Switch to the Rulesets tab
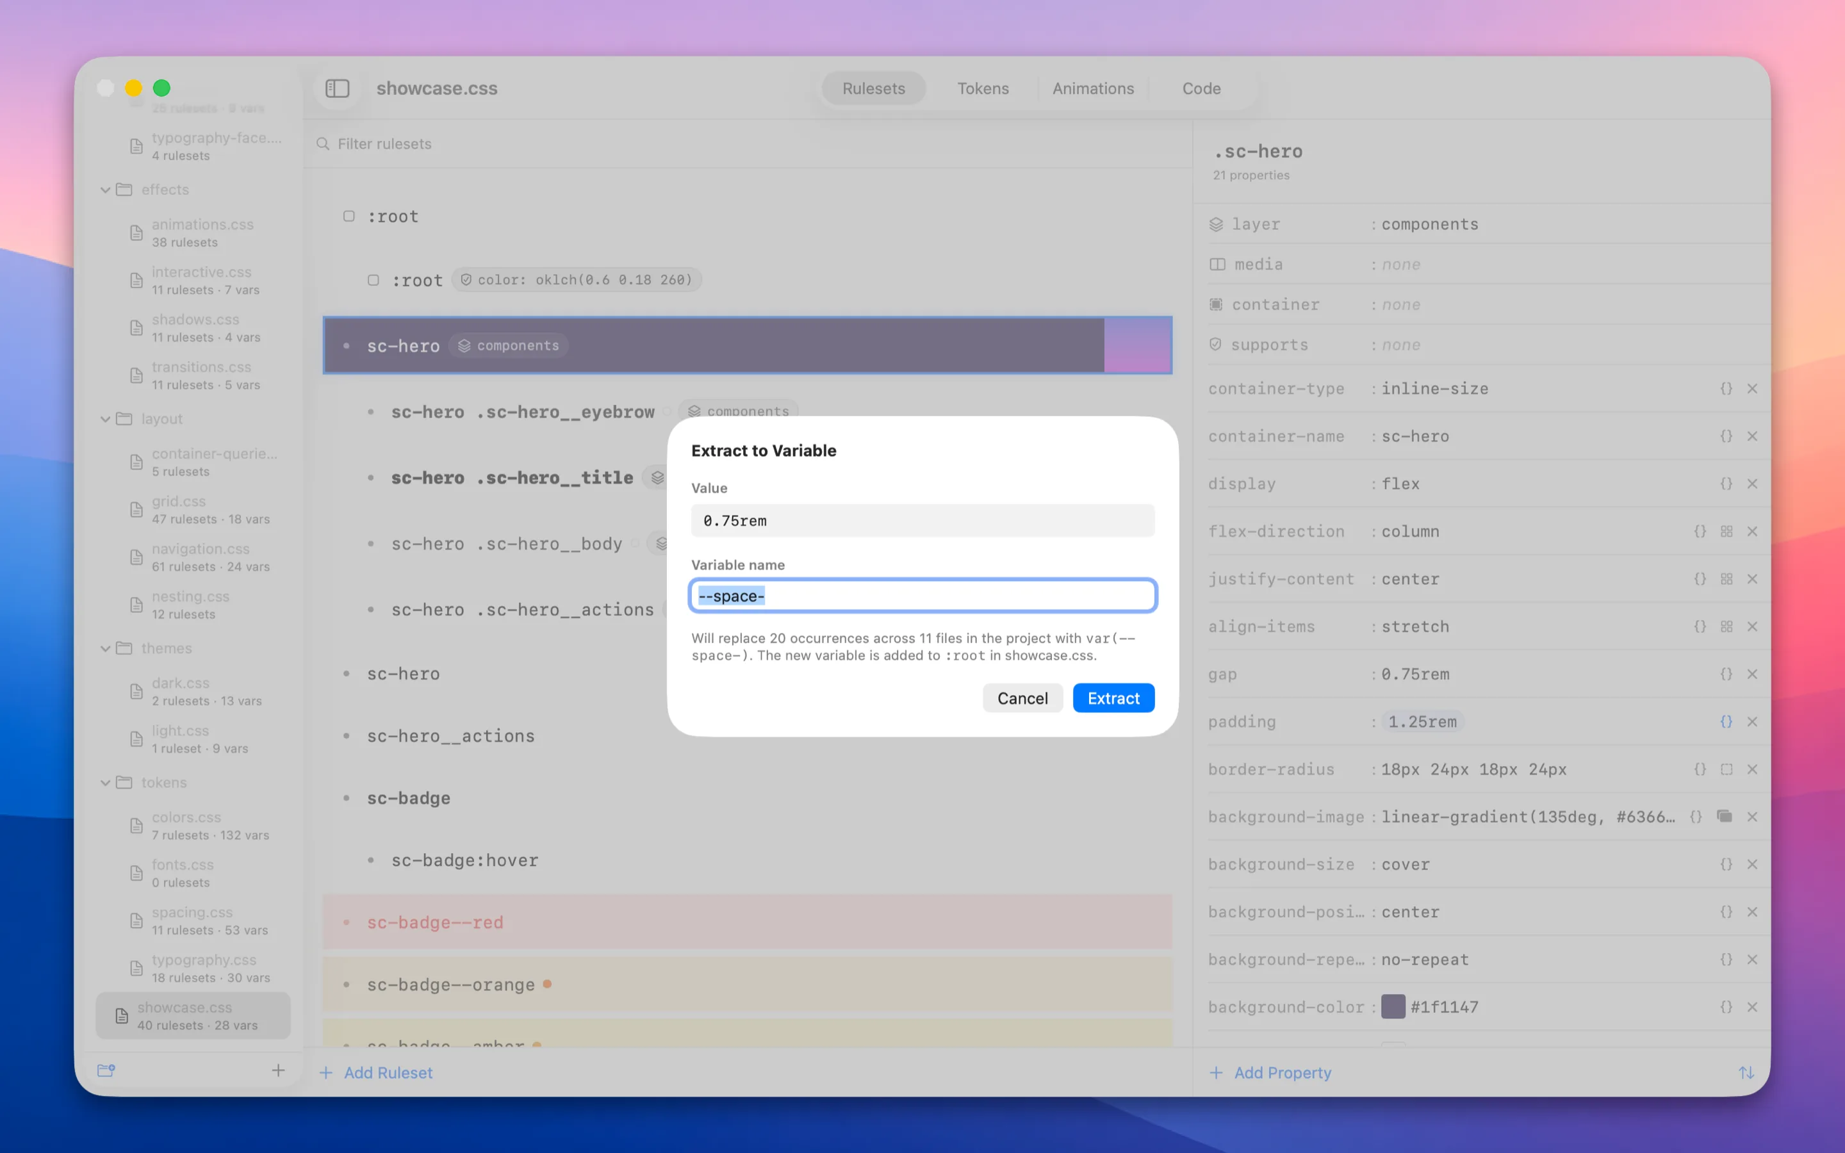 pos(874,88)
